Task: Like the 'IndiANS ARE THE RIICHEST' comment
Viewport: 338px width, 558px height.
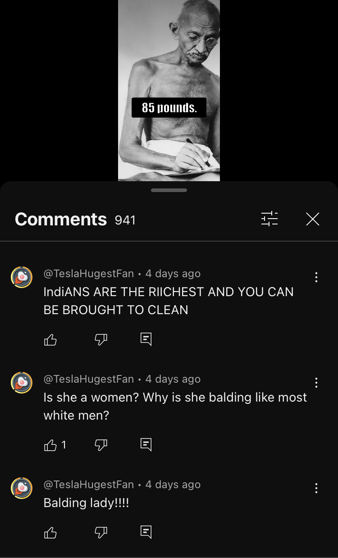Action: 50,339
